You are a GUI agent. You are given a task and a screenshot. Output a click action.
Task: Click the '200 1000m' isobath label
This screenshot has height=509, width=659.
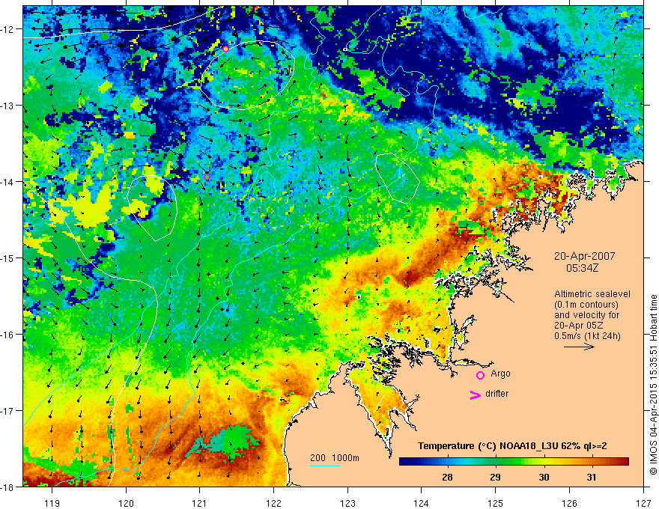tap(335, 458)
